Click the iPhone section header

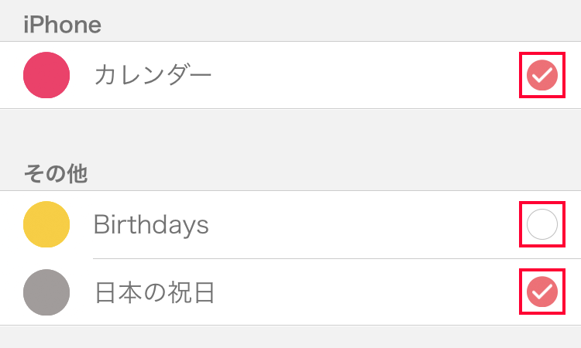(x=62, y=25)
